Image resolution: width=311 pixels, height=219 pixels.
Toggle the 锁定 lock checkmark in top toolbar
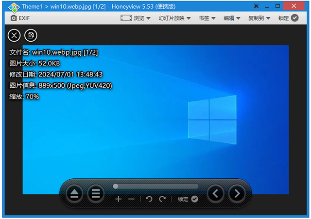295,18
